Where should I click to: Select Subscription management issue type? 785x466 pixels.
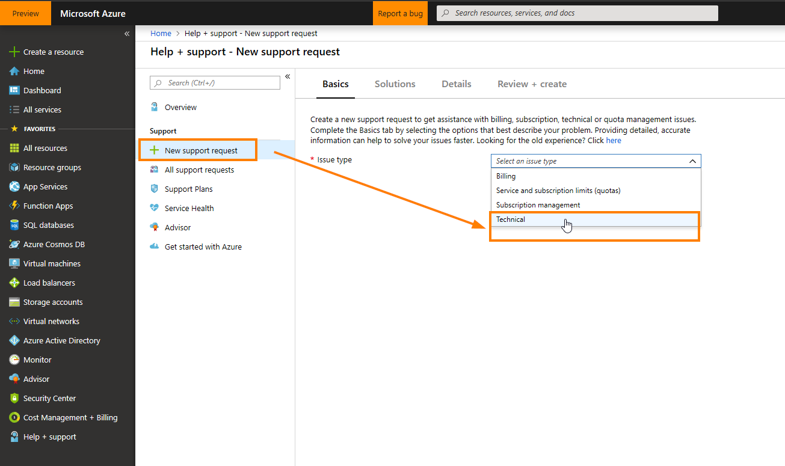pyautogui.click(x=596, y=205)
